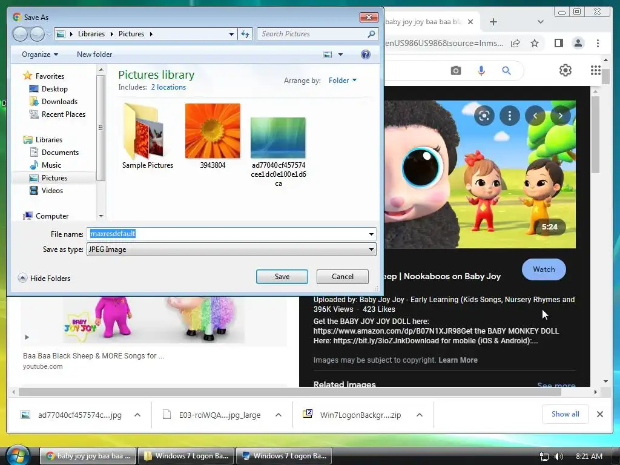Image resolution: width=620 pixels, height=465 pixels.
Task: Open the Videos library
Action: click(x=52, y=191)
